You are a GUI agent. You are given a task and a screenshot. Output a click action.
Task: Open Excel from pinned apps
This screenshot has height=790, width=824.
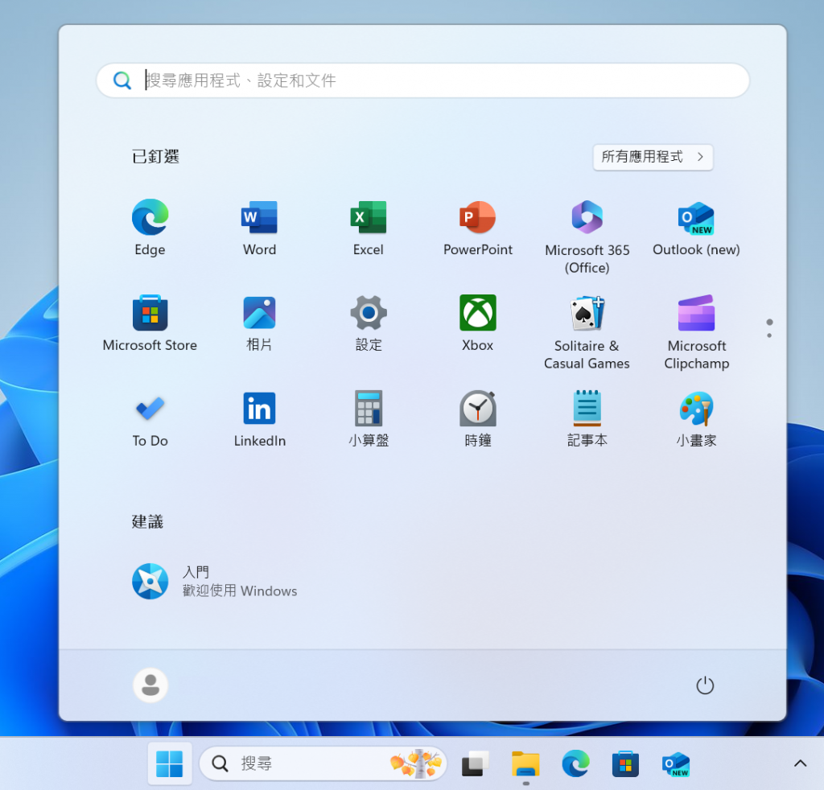coord(369,227)
